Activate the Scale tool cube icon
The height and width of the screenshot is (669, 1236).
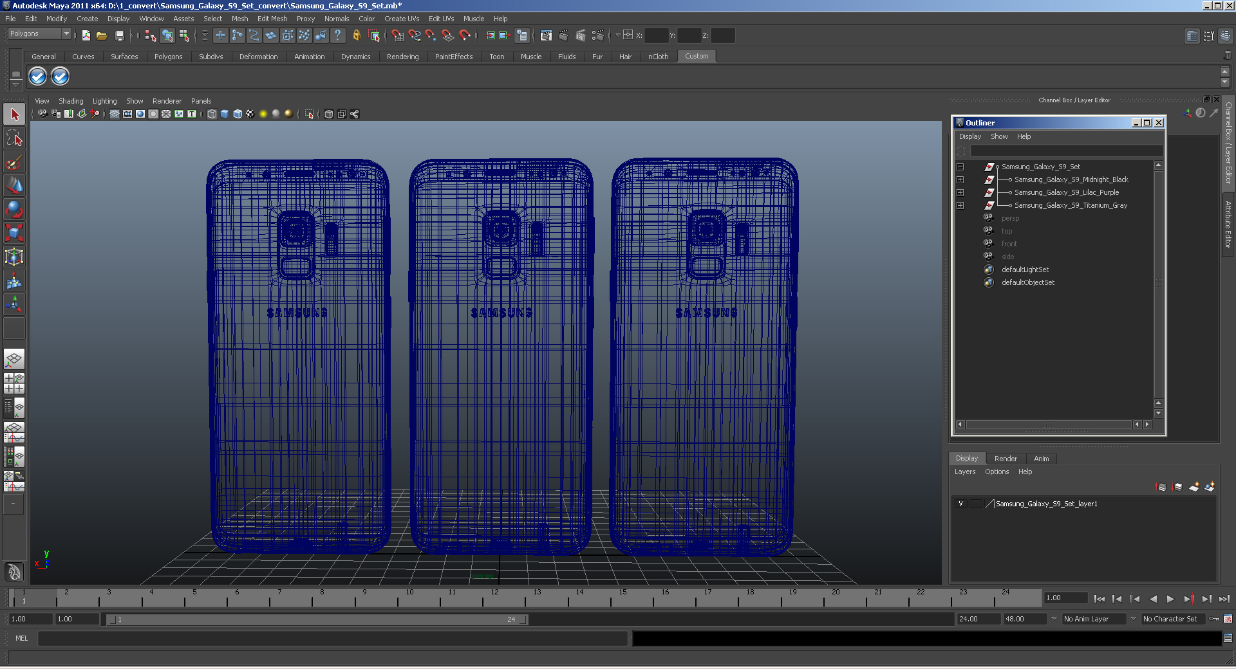click(14, 233)
